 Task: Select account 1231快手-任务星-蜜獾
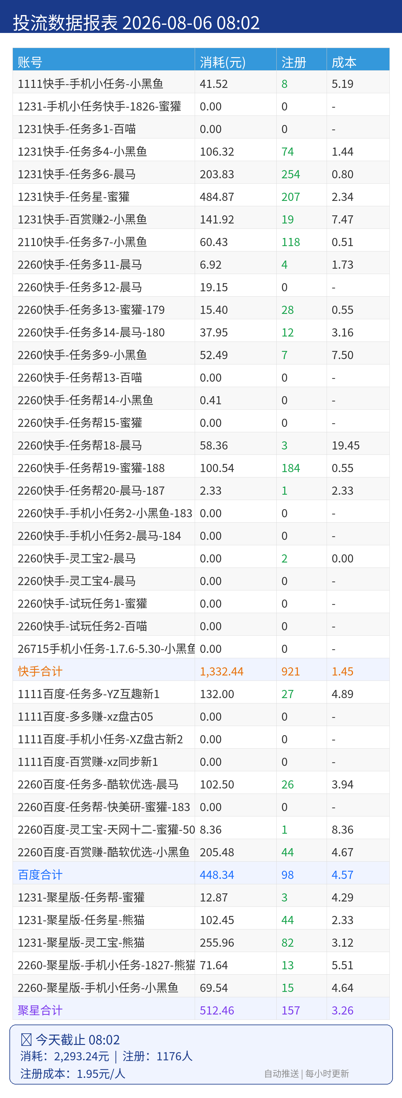coord(74,197)
